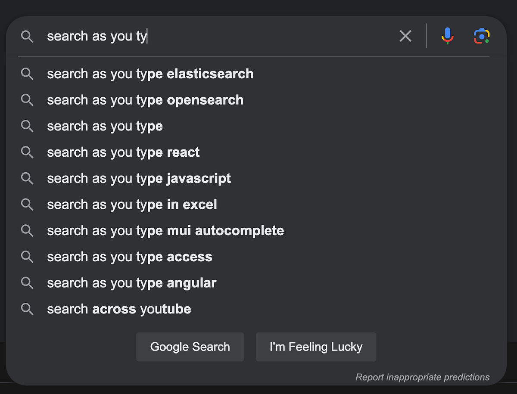
Task: Click magnifier icon beside youtube suggestion
Action: 27,309
